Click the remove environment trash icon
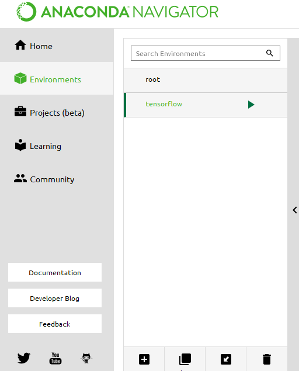Viewport: 299px width, 371px height. 267,359
